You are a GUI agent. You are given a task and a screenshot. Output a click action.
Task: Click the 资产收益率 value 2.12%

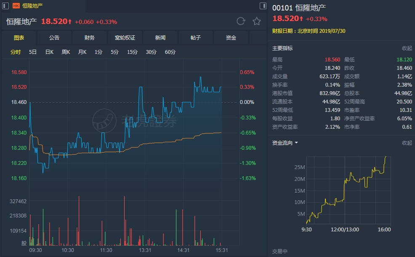(x=333, y=127)
